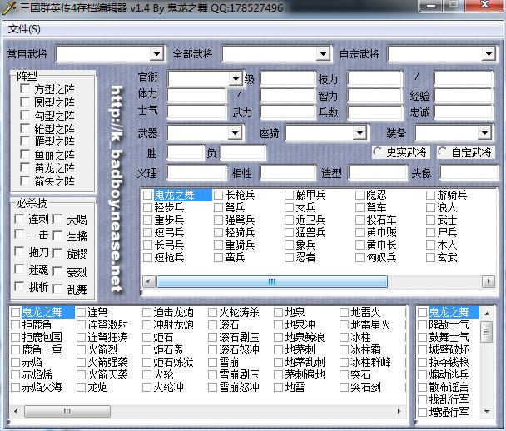Check the 方型之阵 formation checkbox
The width and height of the screenshot is (506, 431).
tap(25, 88)
